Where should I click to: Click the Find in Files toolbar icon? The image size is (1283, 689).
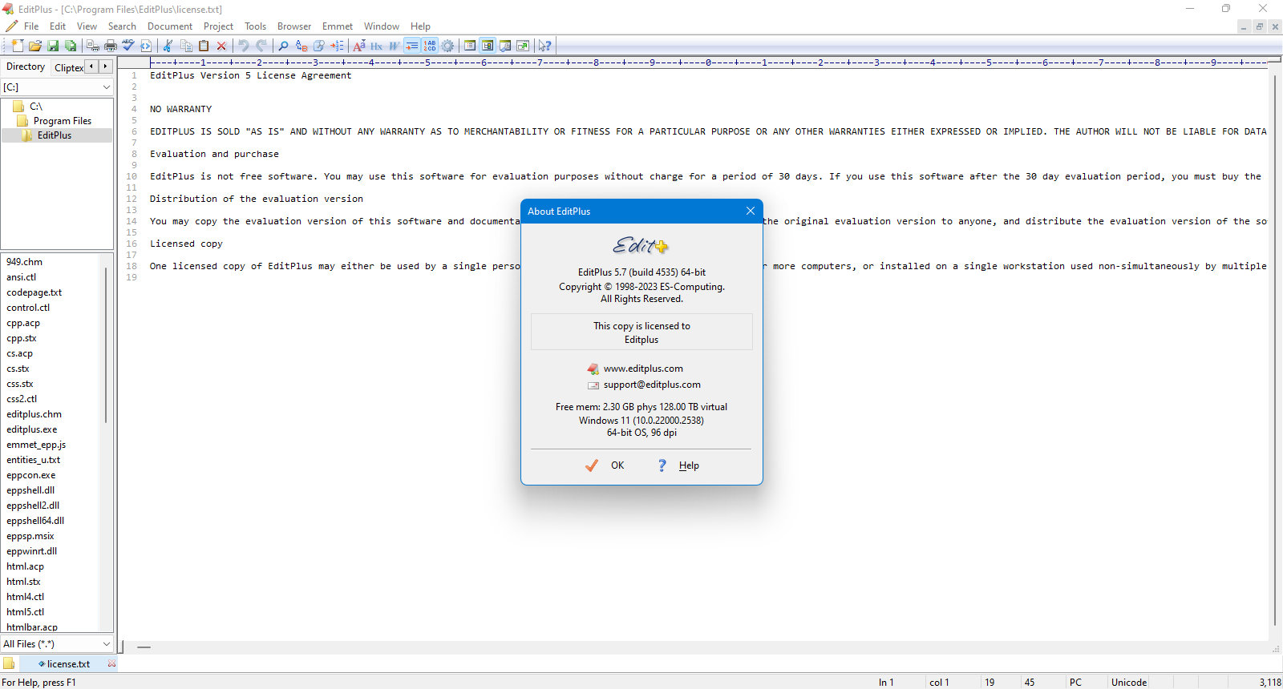[319, 46]
